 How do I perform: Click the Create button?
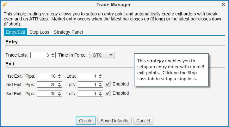click(x=86, y=121)
